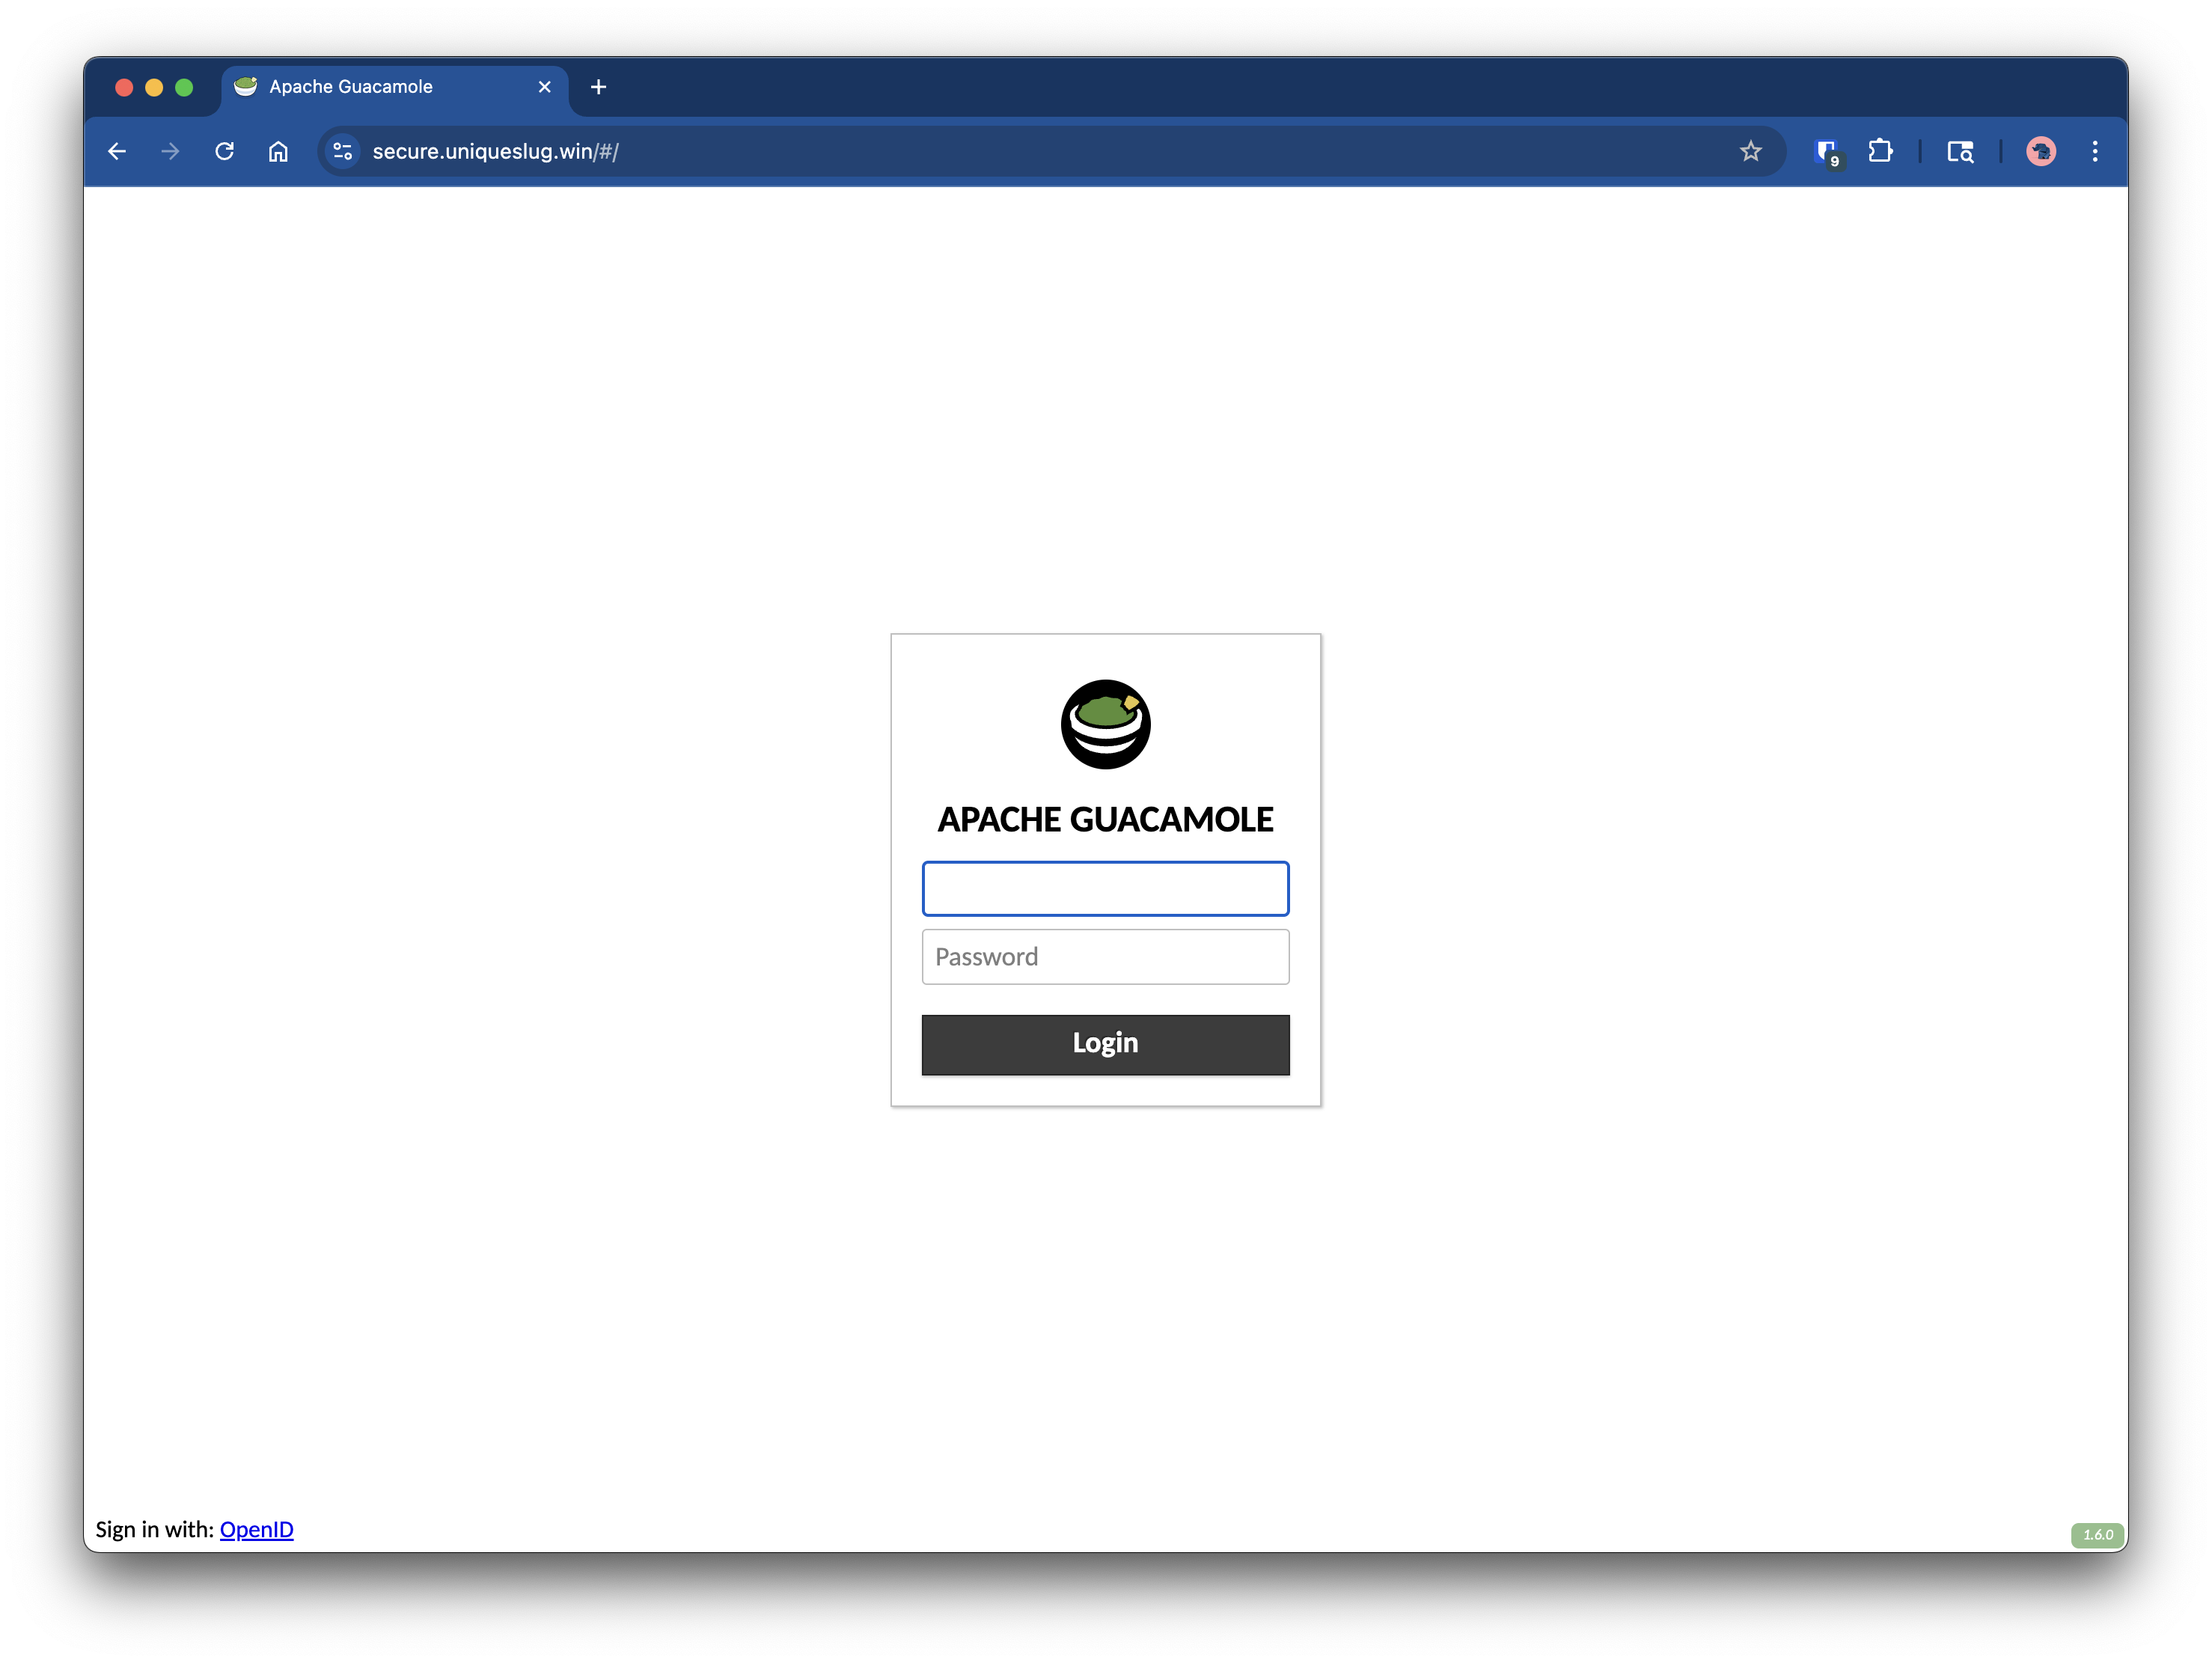This screenshot has width=2212, height=1663.
Task: Bookmark this page with the star icon
Action: 1750,151
